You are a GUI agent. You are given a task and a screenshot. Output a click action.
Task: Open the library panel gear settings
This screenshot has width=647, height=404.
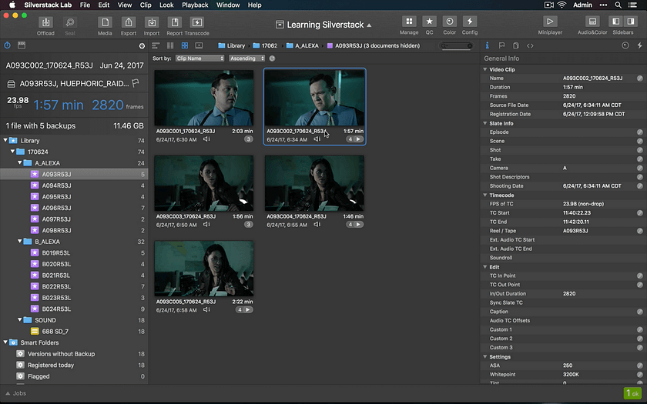coord(142,46)
